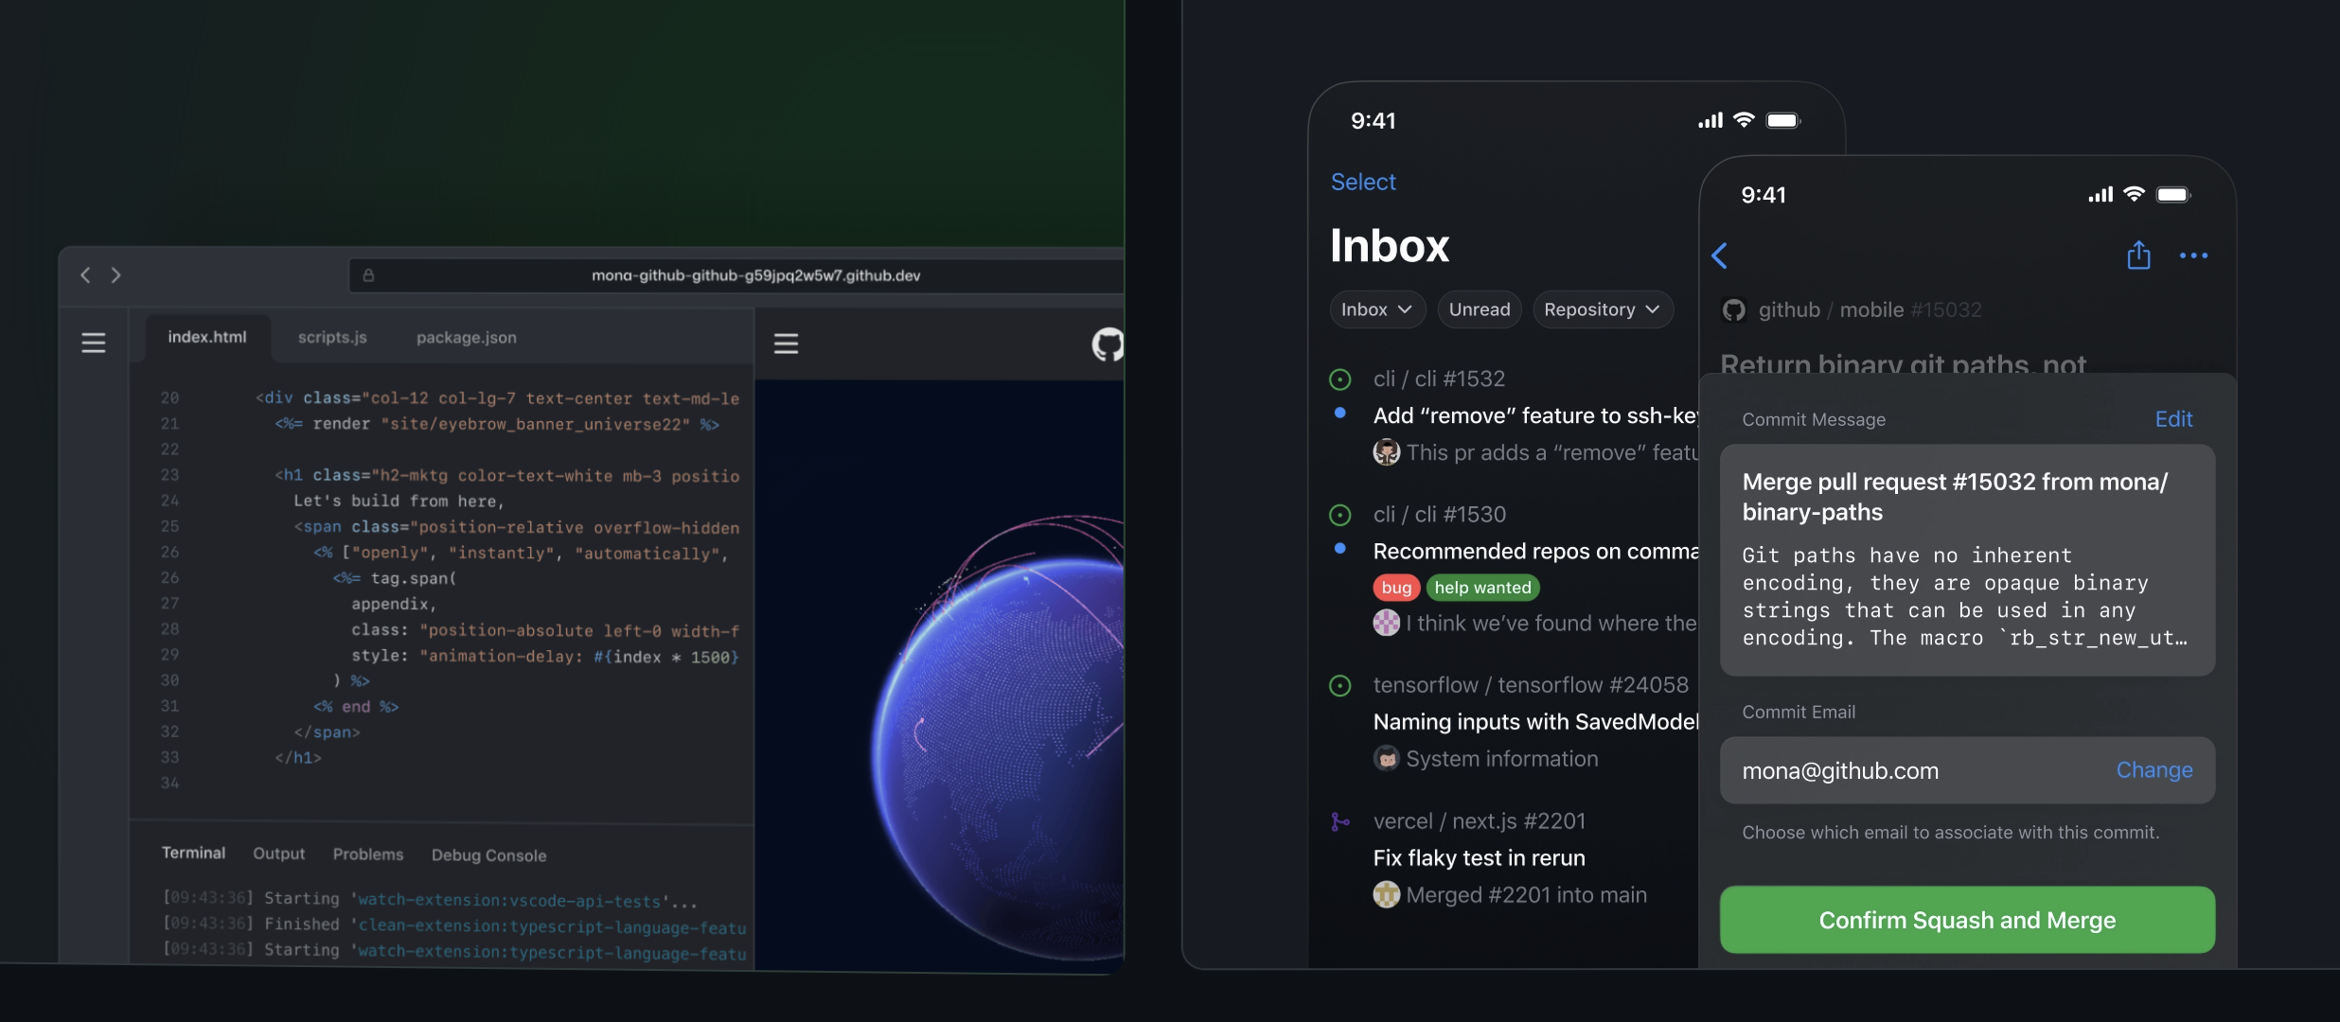Toggle the Unread filter chip
The width and height of the screenshot is (2340, 1022).
[x=1480, y=309]
